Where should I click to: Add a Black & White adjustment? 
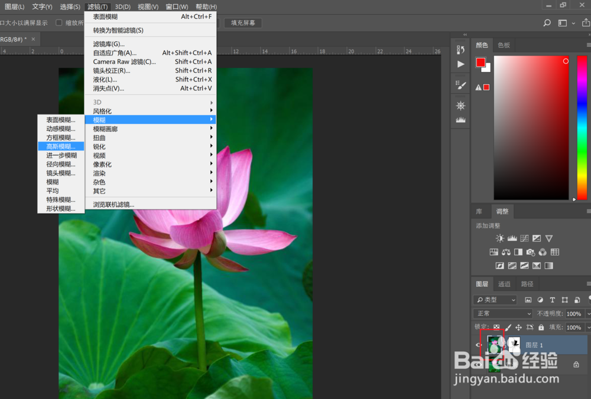point(518,252)
